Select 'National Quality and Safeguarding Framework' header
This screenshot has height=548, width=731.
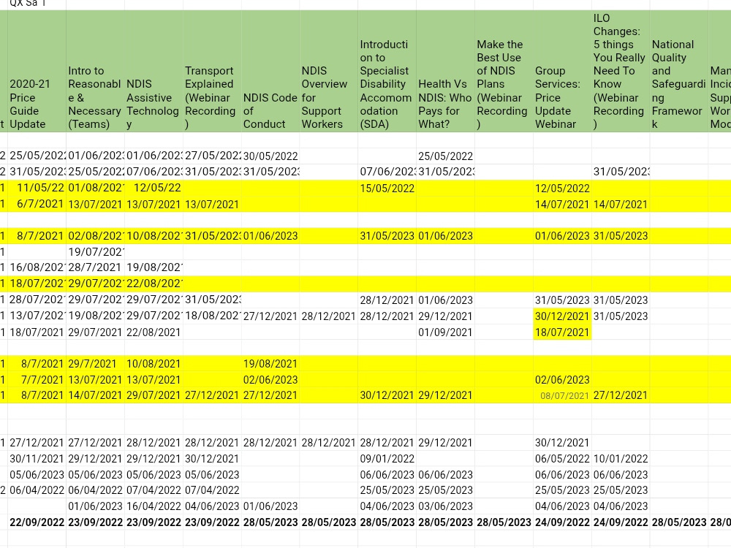point(679,72)
